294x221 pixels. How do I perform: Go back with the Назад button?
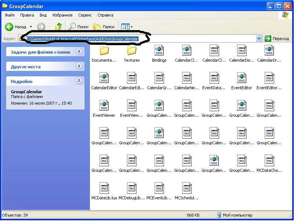pos(15,27)
